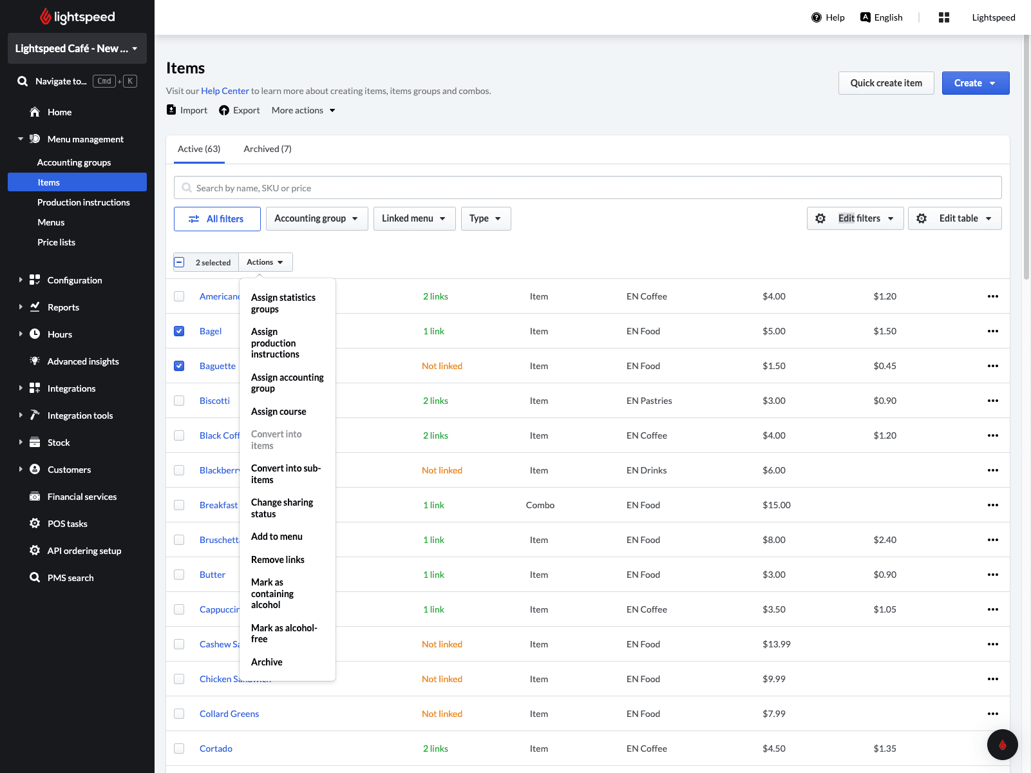Viewport: 1031px width, 773px height.
Task: Tick the Biscotti row checkbox
Action: pyautogui.click(x=179, y=401)
